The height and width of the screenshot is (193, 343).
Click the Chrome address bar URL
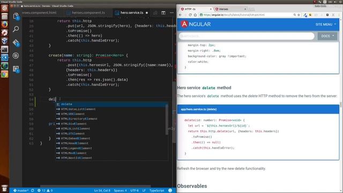point(234,14)
